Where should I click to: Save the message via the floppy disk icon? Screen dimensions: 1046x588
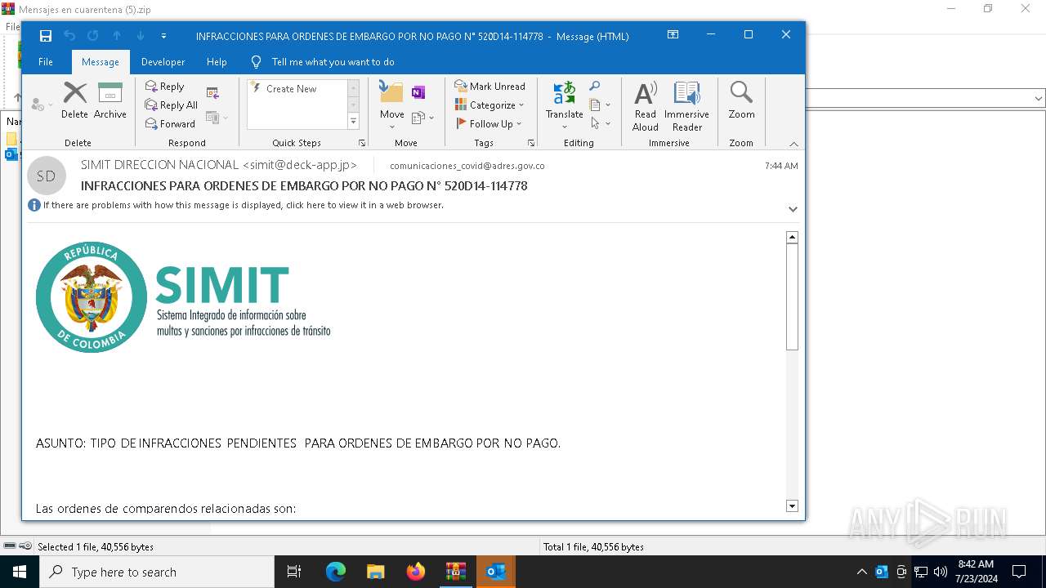pyautogui.click(x=46, y=36)
